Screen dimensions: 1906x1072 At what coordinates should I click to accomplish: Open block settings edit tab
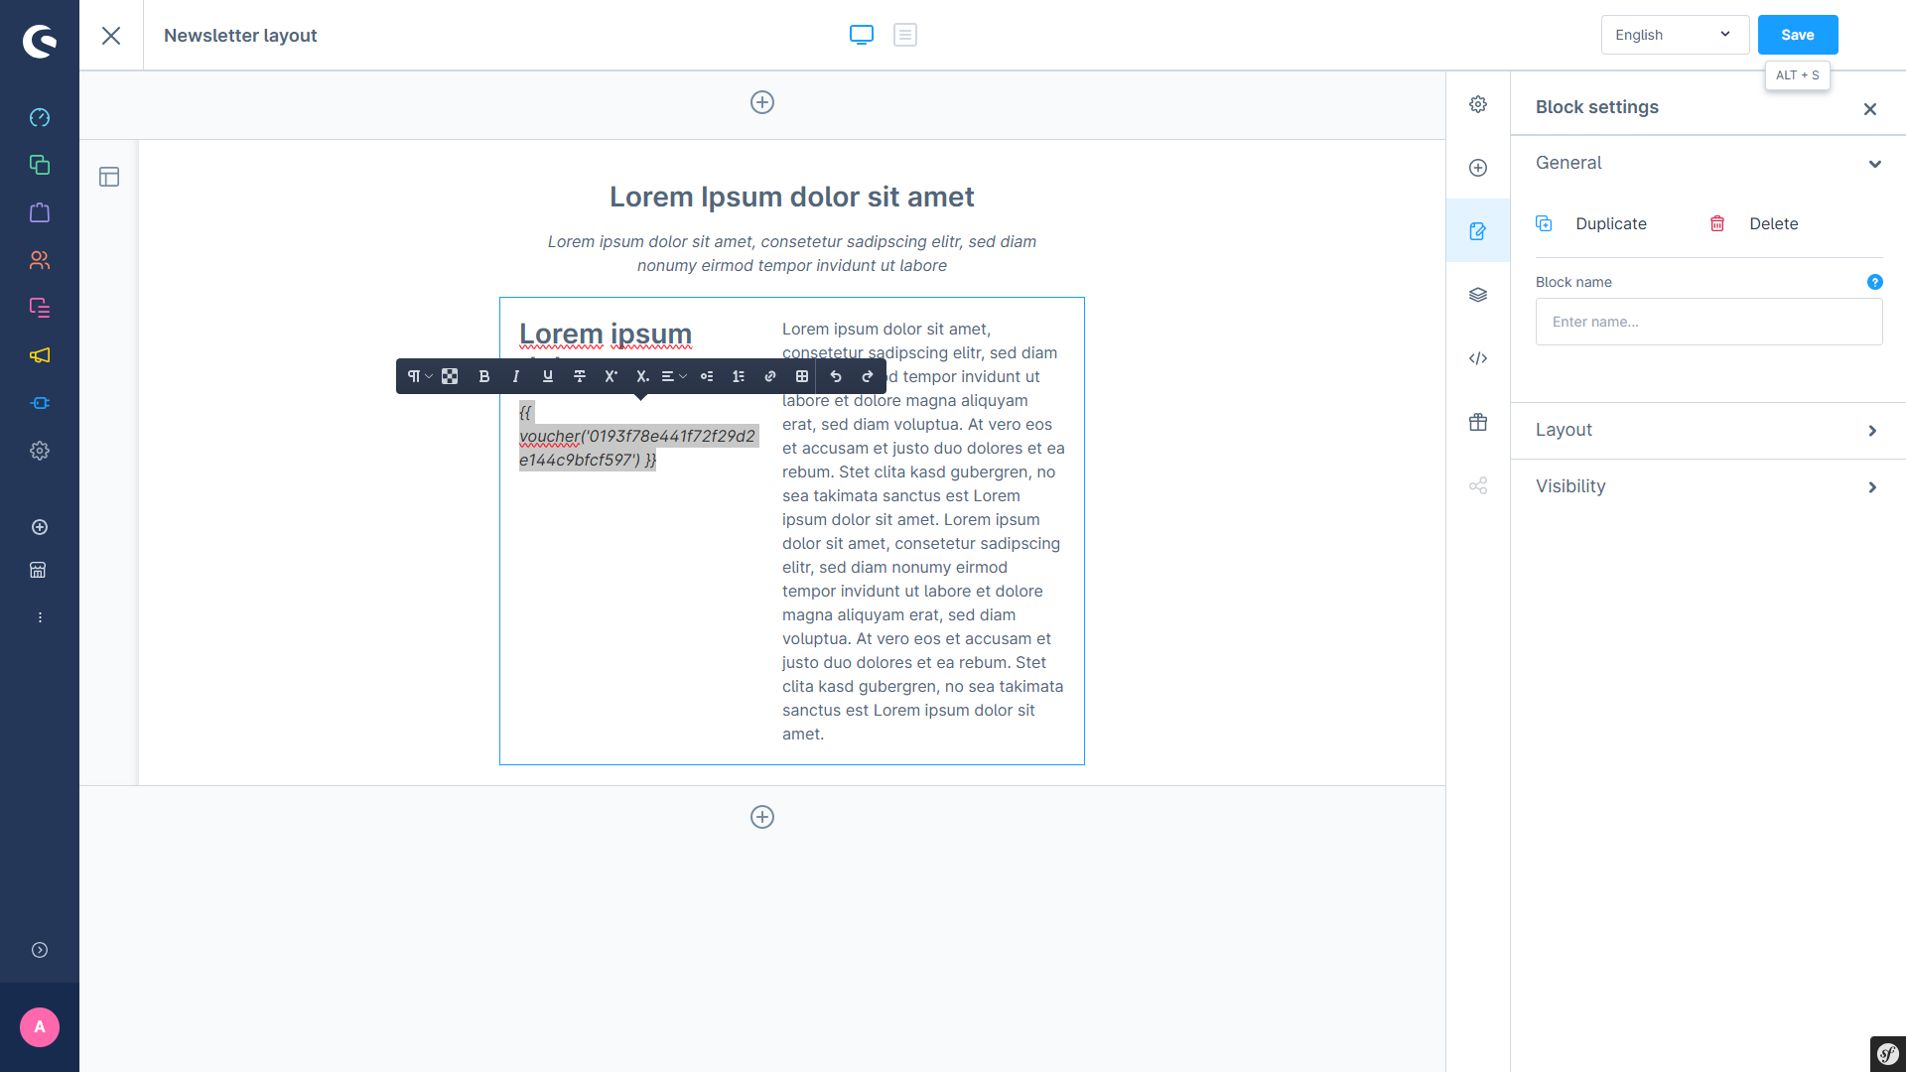[1478, 231]
